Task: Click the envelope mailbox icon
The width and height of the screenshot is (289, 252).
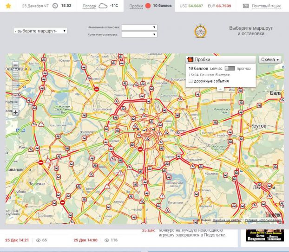Action: pyautogui.click(x=246, y=6)
